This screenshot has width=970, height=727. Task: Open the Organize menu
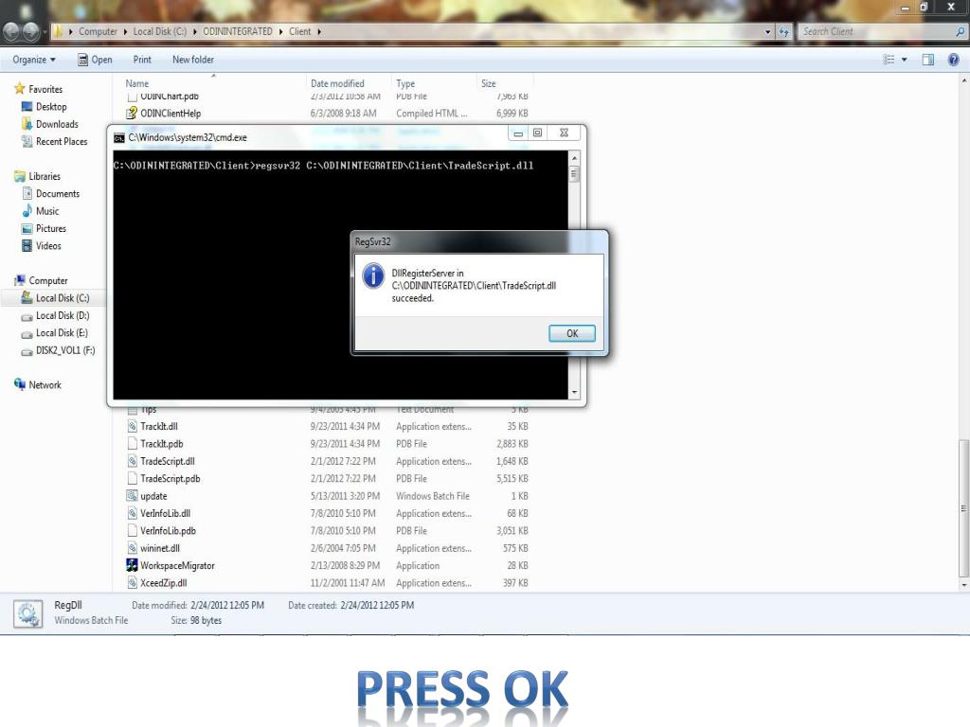click(34, 60)
